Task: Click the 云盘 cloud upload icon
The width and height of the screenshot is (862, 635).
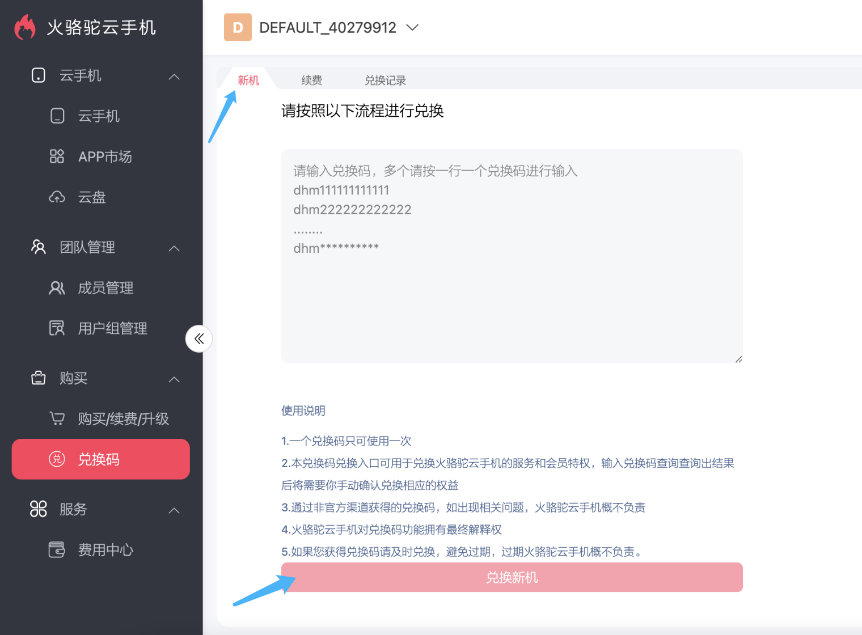Action: coord(57,197)
